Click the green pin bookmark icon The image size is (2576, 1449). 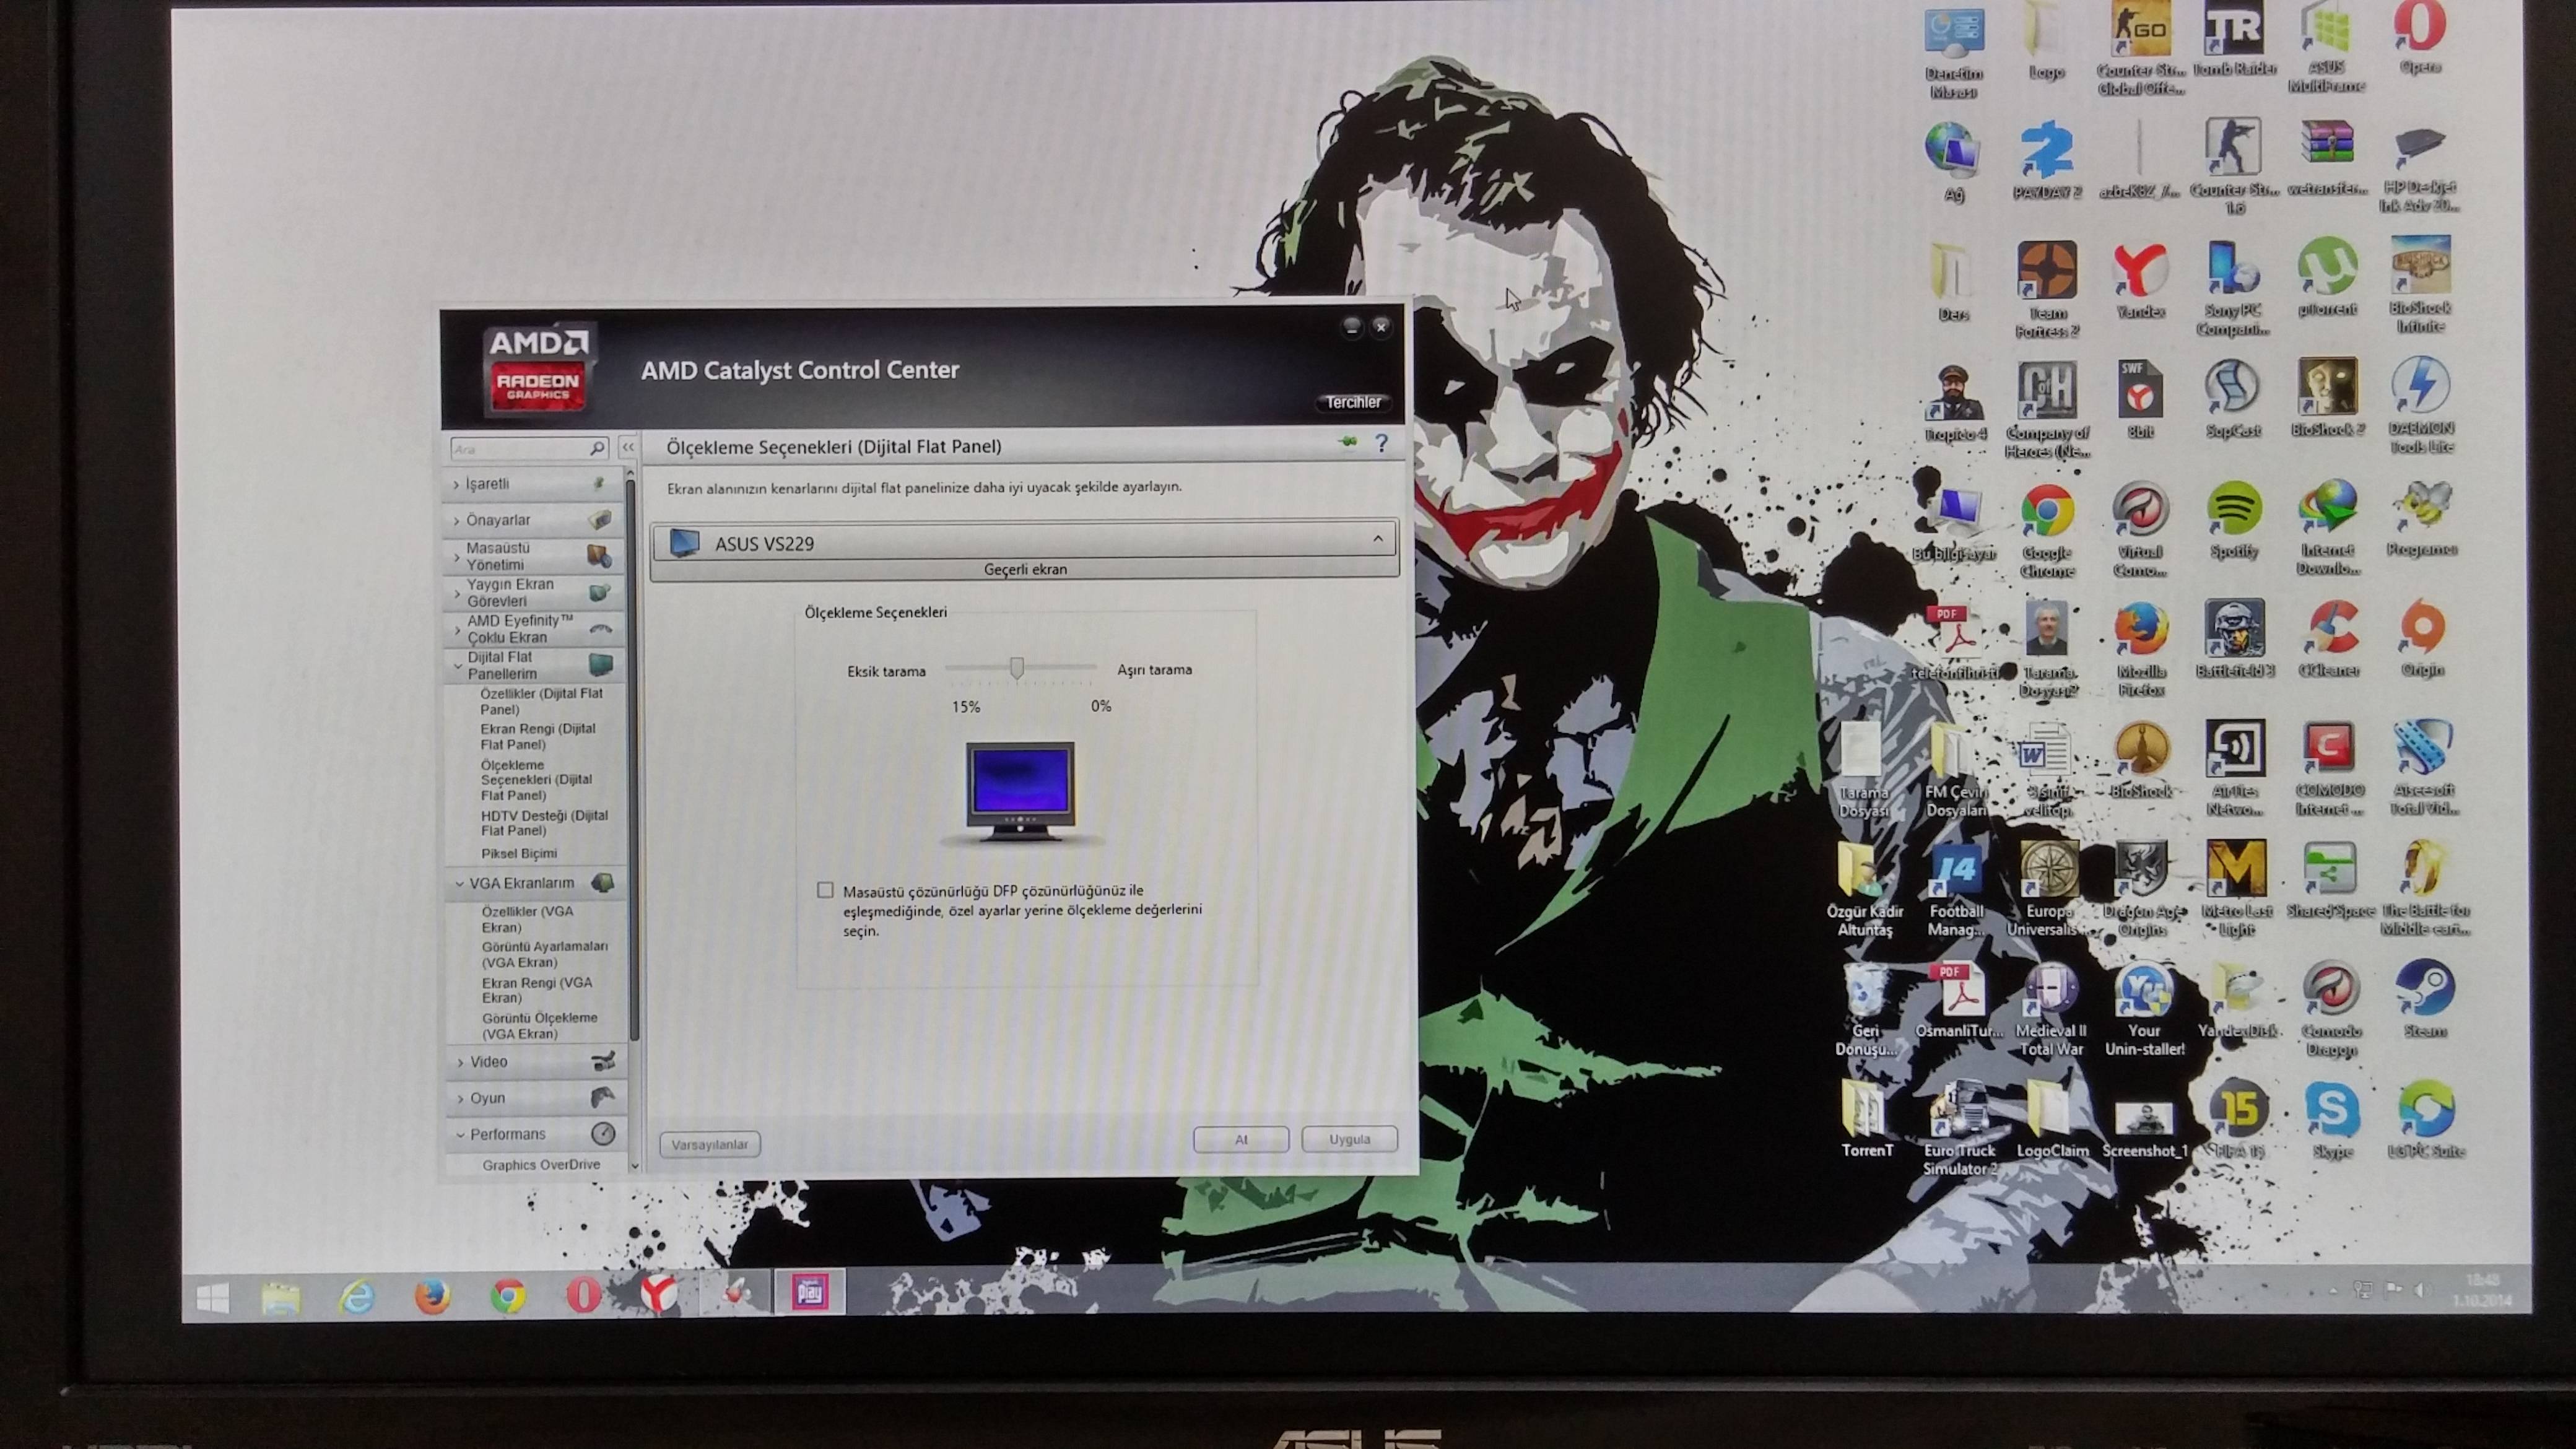[1348, 442]
